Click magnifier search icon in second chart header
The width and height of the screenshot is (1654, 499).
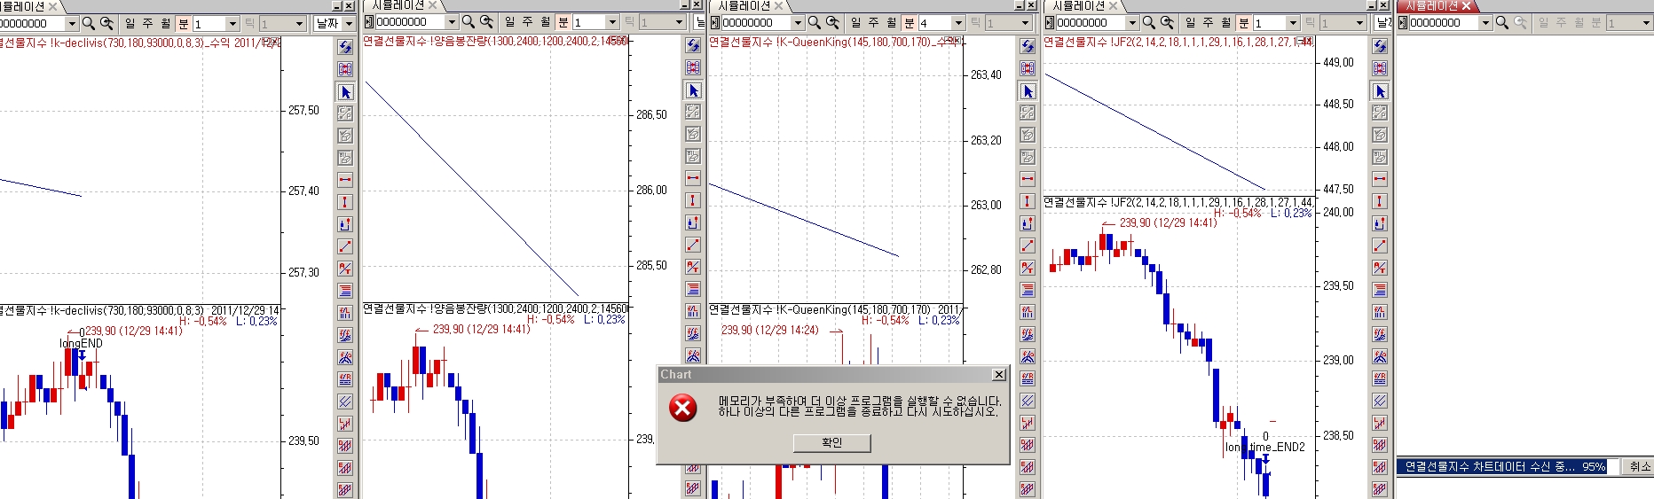[x=468, y=22]
